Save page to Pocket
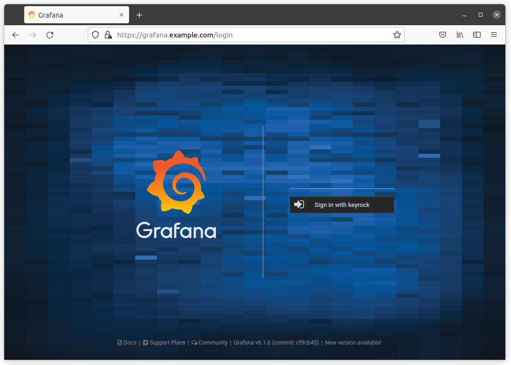Viewport: 511px width, 365px height. tap(443, 35)
